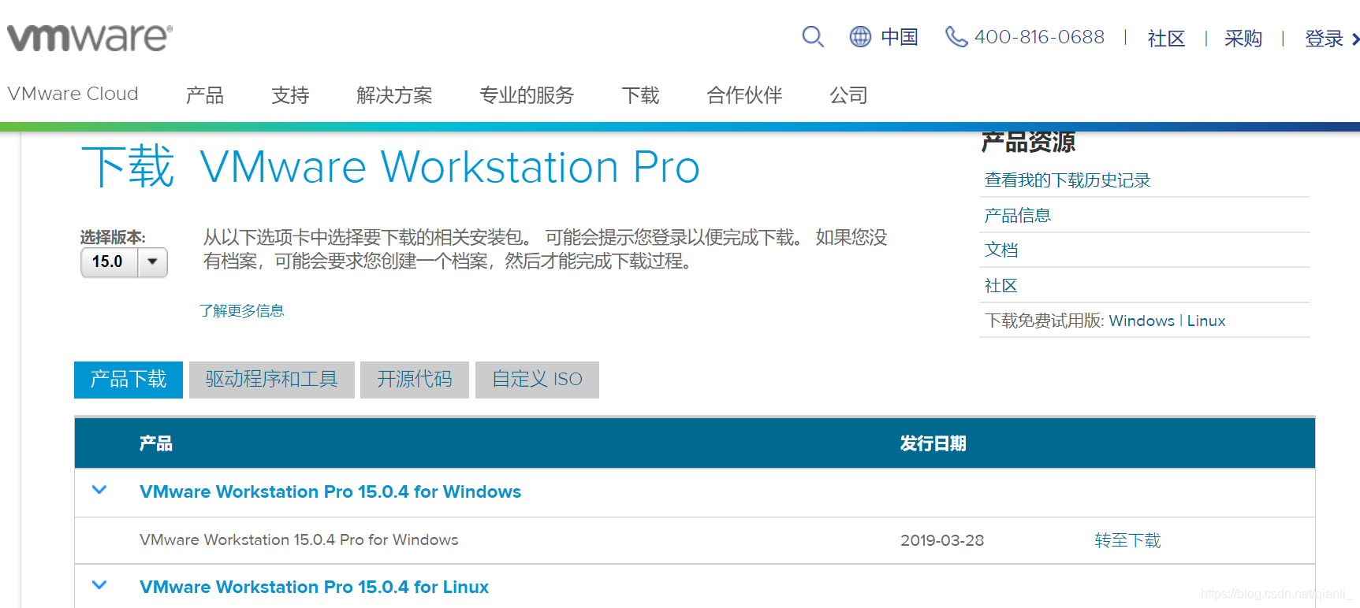Open the 15.0 version dropdown
The image size is (1360, 608).
click(x=125, y=262)
